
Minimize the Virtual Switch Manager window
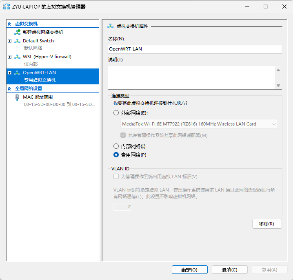click(247, 7)
